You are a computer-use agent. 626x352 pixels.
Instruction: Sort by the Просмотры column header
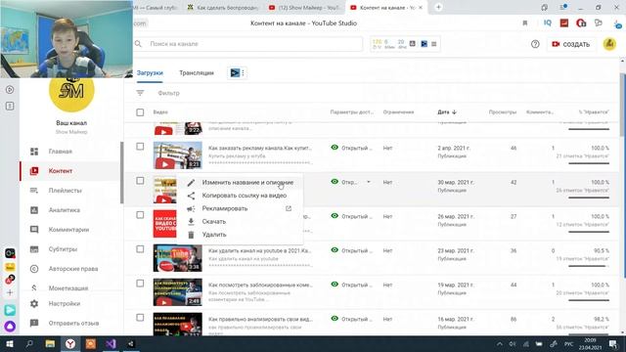coord(502,112)
